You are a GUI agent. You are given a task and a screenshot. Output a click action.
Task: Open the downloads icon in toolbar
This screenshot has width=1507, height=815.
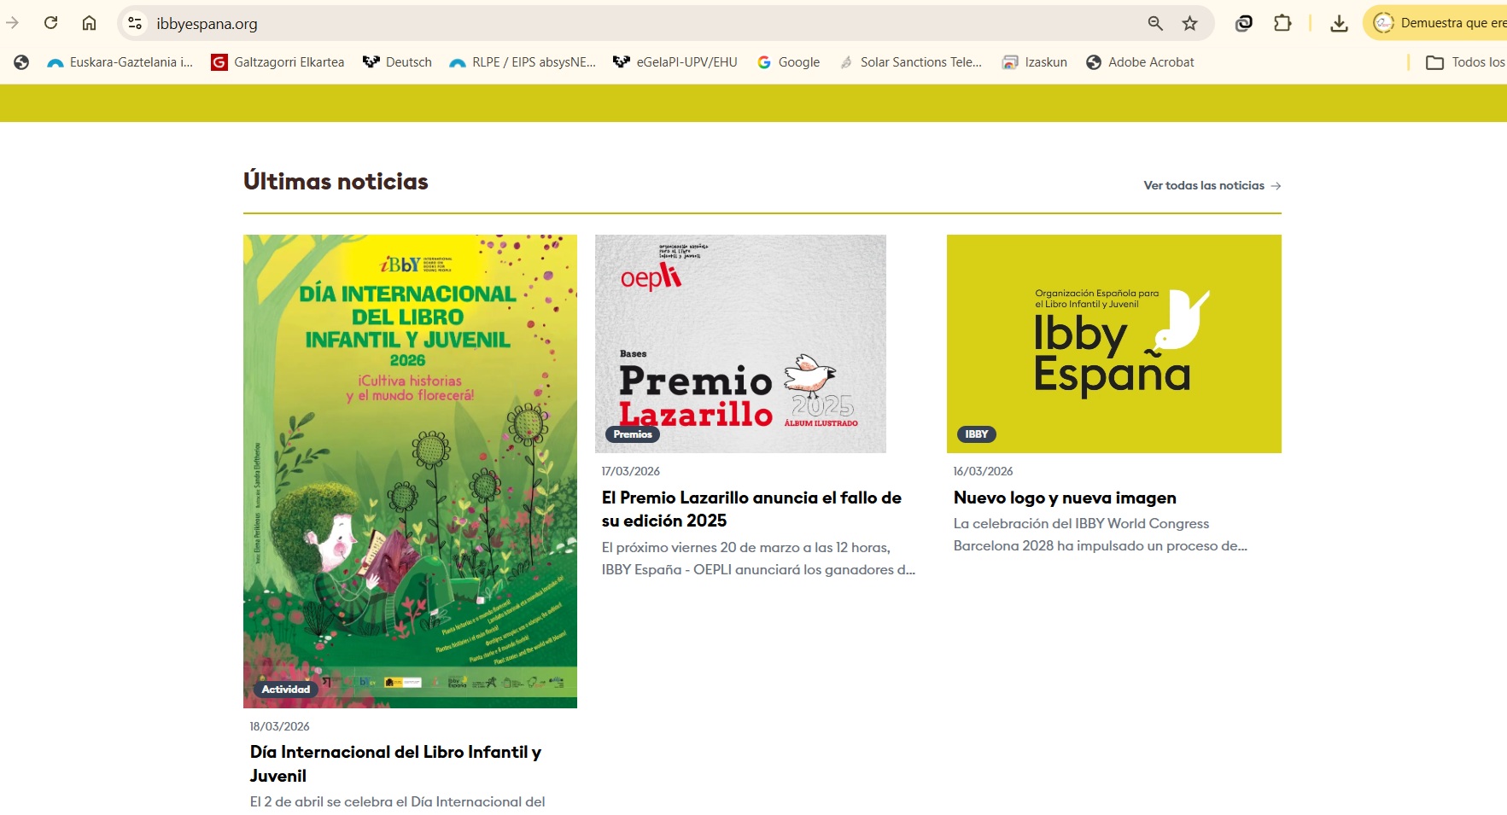coord(1339,23)
